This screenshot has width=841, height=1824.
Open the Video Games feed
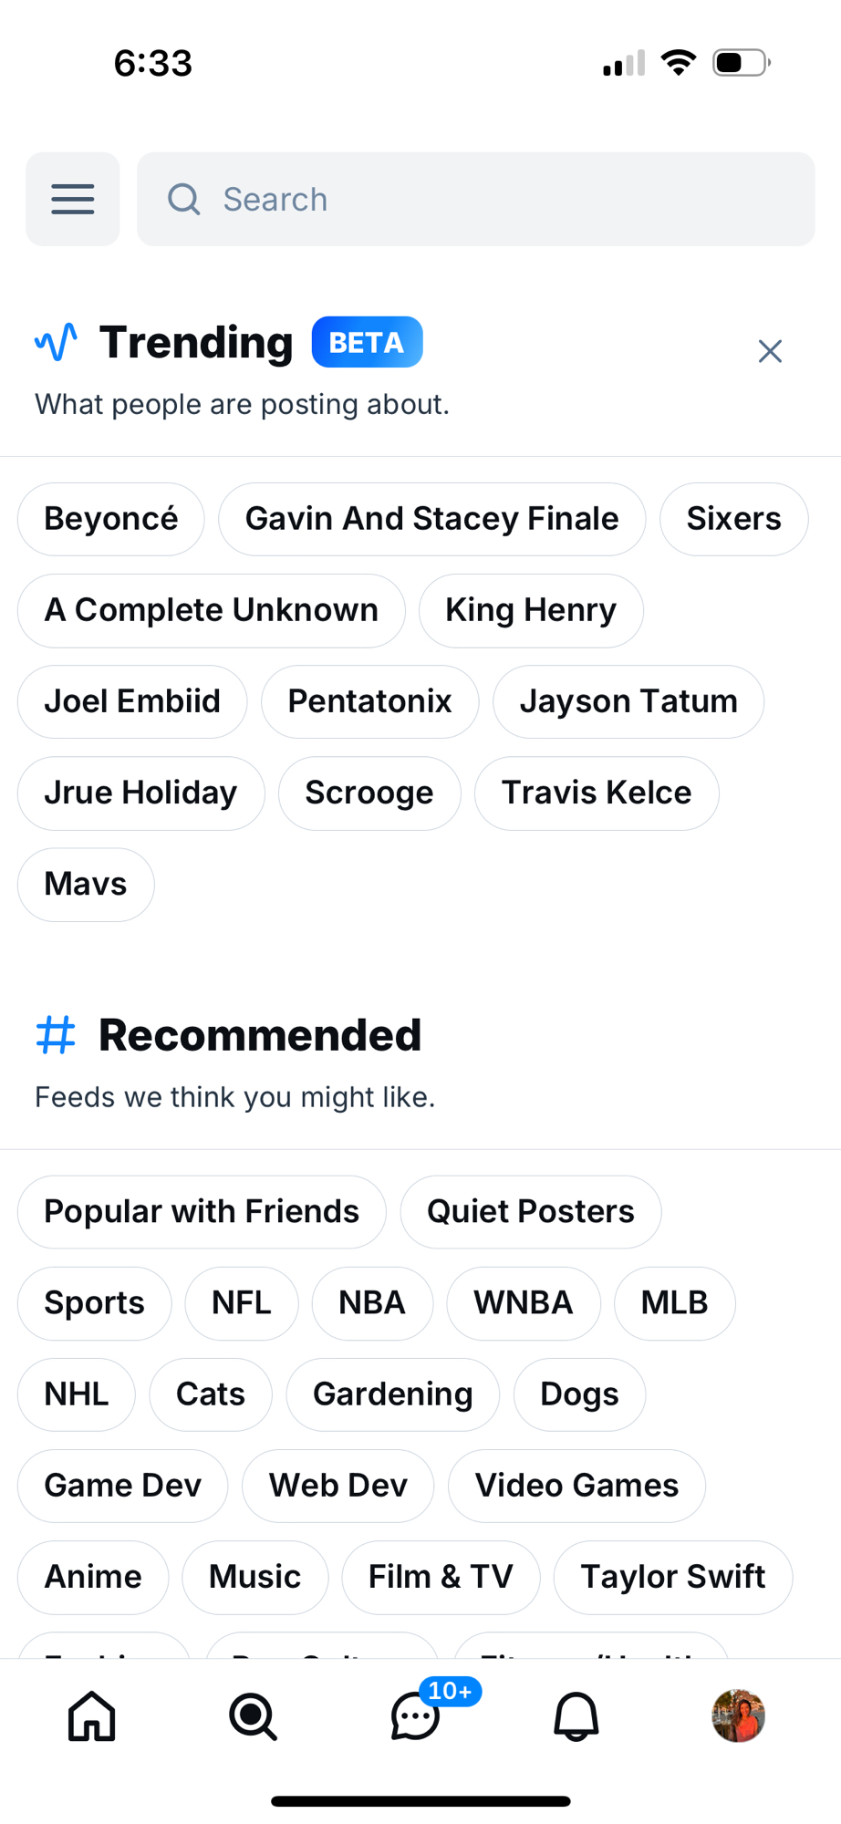576,1485
